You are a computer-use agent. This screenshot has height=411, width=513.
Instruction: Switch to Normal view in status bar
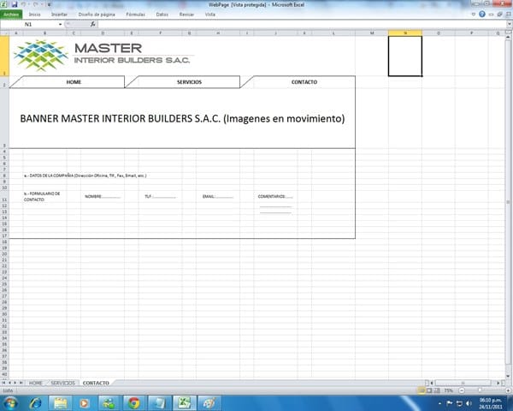tap(421, 390)
